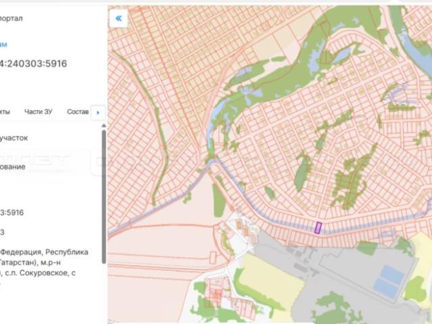Switch to the 'Состав' tab
This screenshot has height=324, width=432.
click(x=78, y=111)
